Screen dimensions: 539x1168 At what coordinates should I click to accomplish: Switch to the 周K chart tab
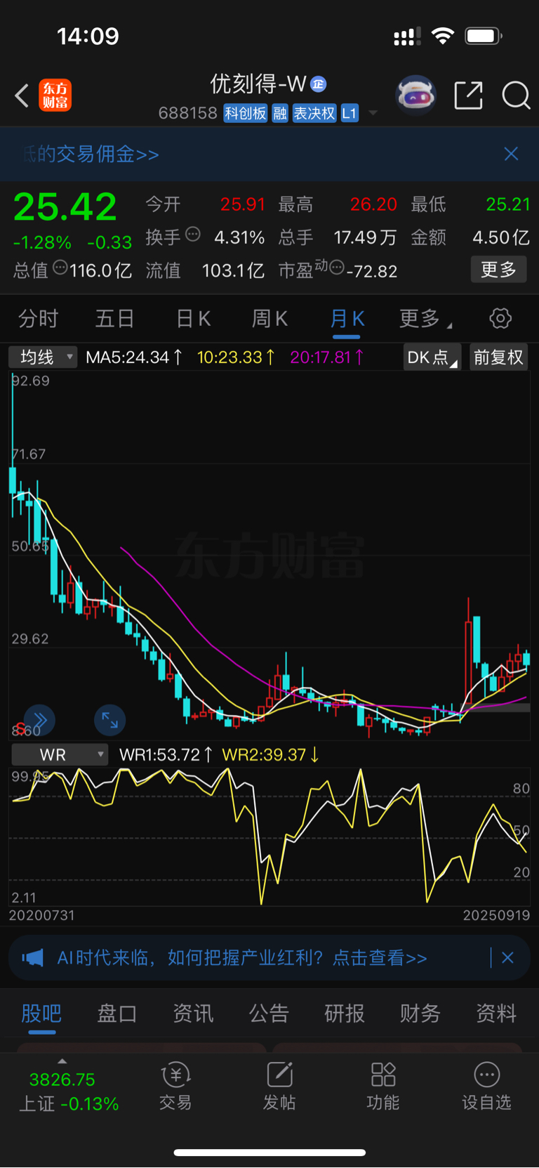point(269,319)
